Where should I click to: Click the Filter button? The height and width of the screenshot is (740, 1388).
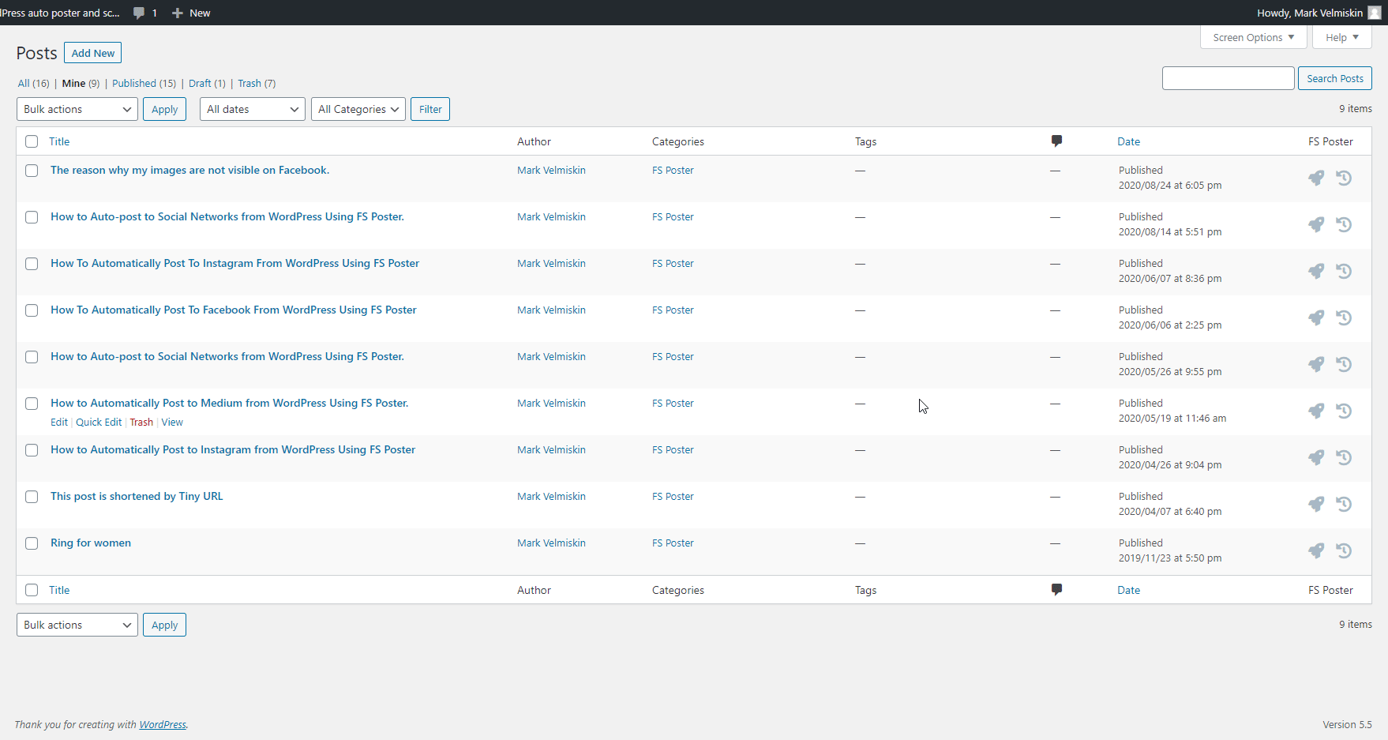pyautogui.click(x=430, y=109)
